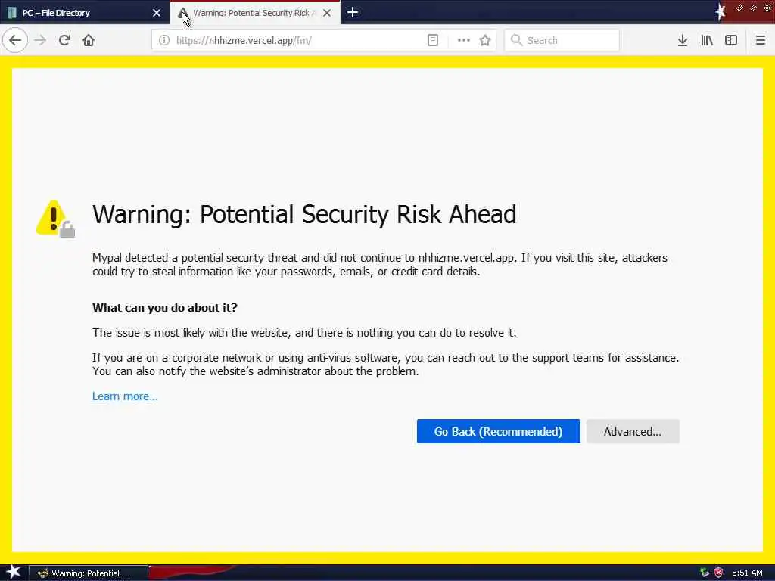The image size is (775, 581).
Task: Click the warning triangle with padlock icon
Action: coord(55,219)
